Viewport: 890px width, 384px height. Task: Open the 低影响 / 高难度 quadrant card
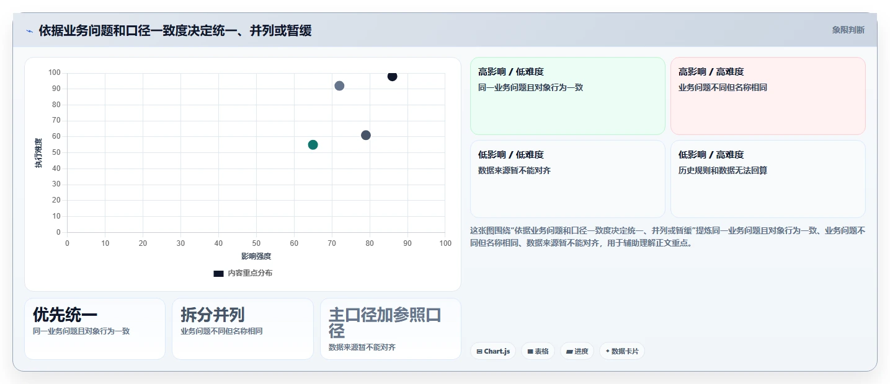[x=768, y=179]
